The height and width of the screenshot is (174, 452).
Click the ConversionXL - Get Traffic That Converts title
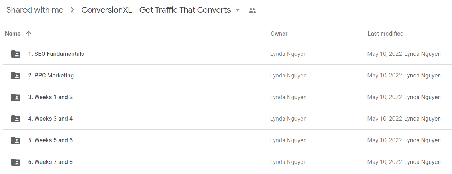156,10
